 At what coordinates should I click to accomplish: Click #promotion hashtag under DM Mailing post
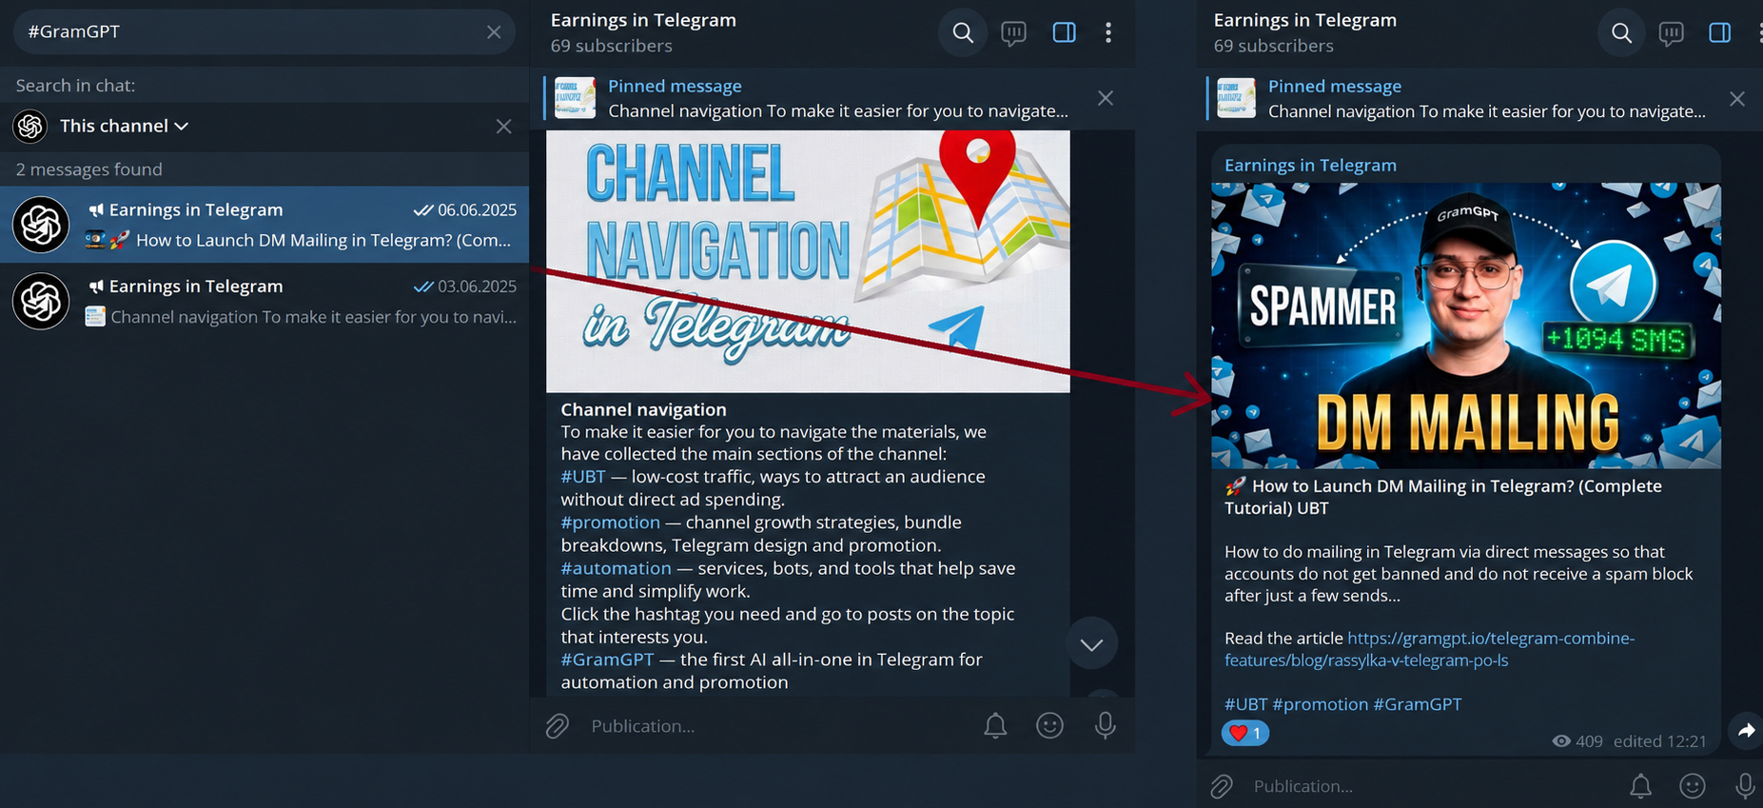pos(1321,704)
